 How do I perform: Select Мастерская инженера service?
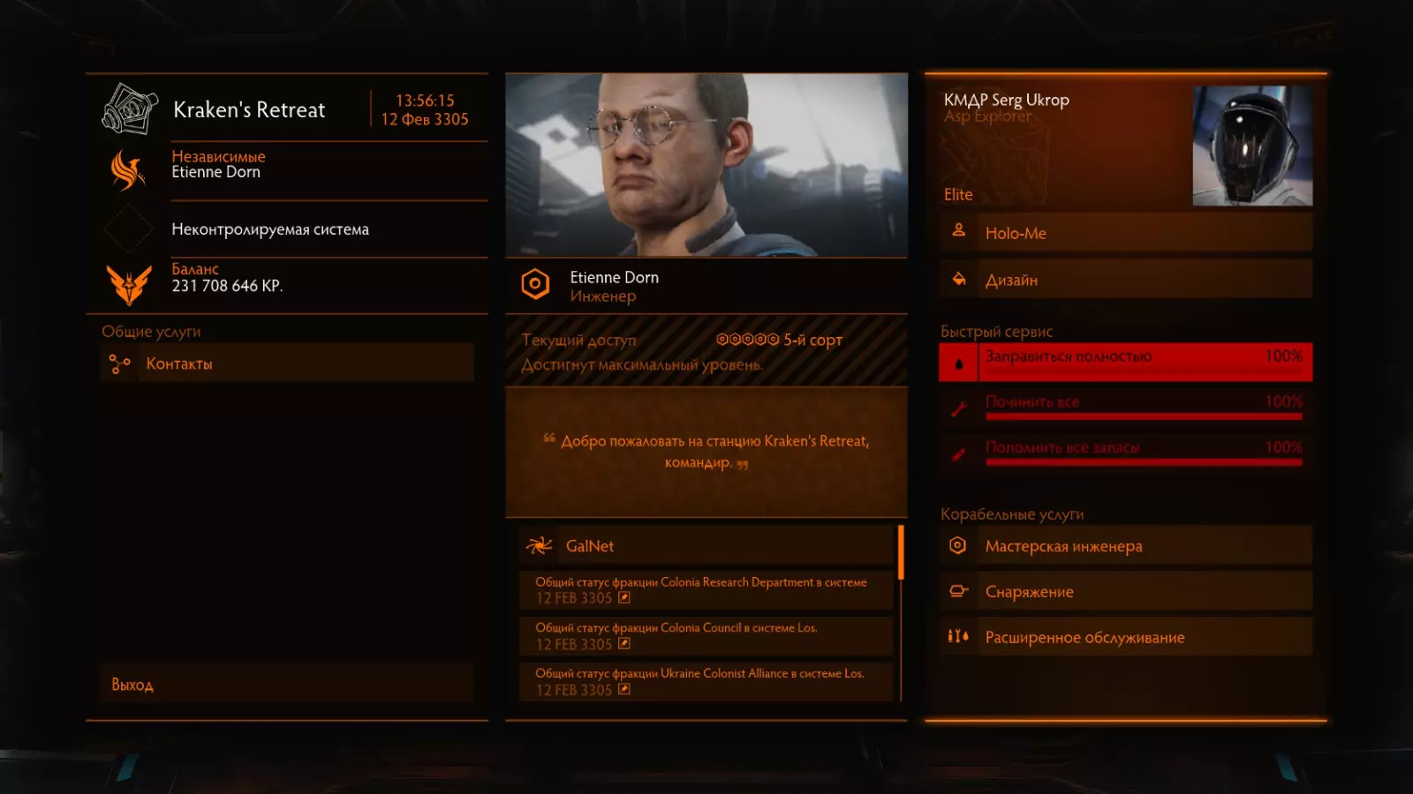click(1126, 546)
